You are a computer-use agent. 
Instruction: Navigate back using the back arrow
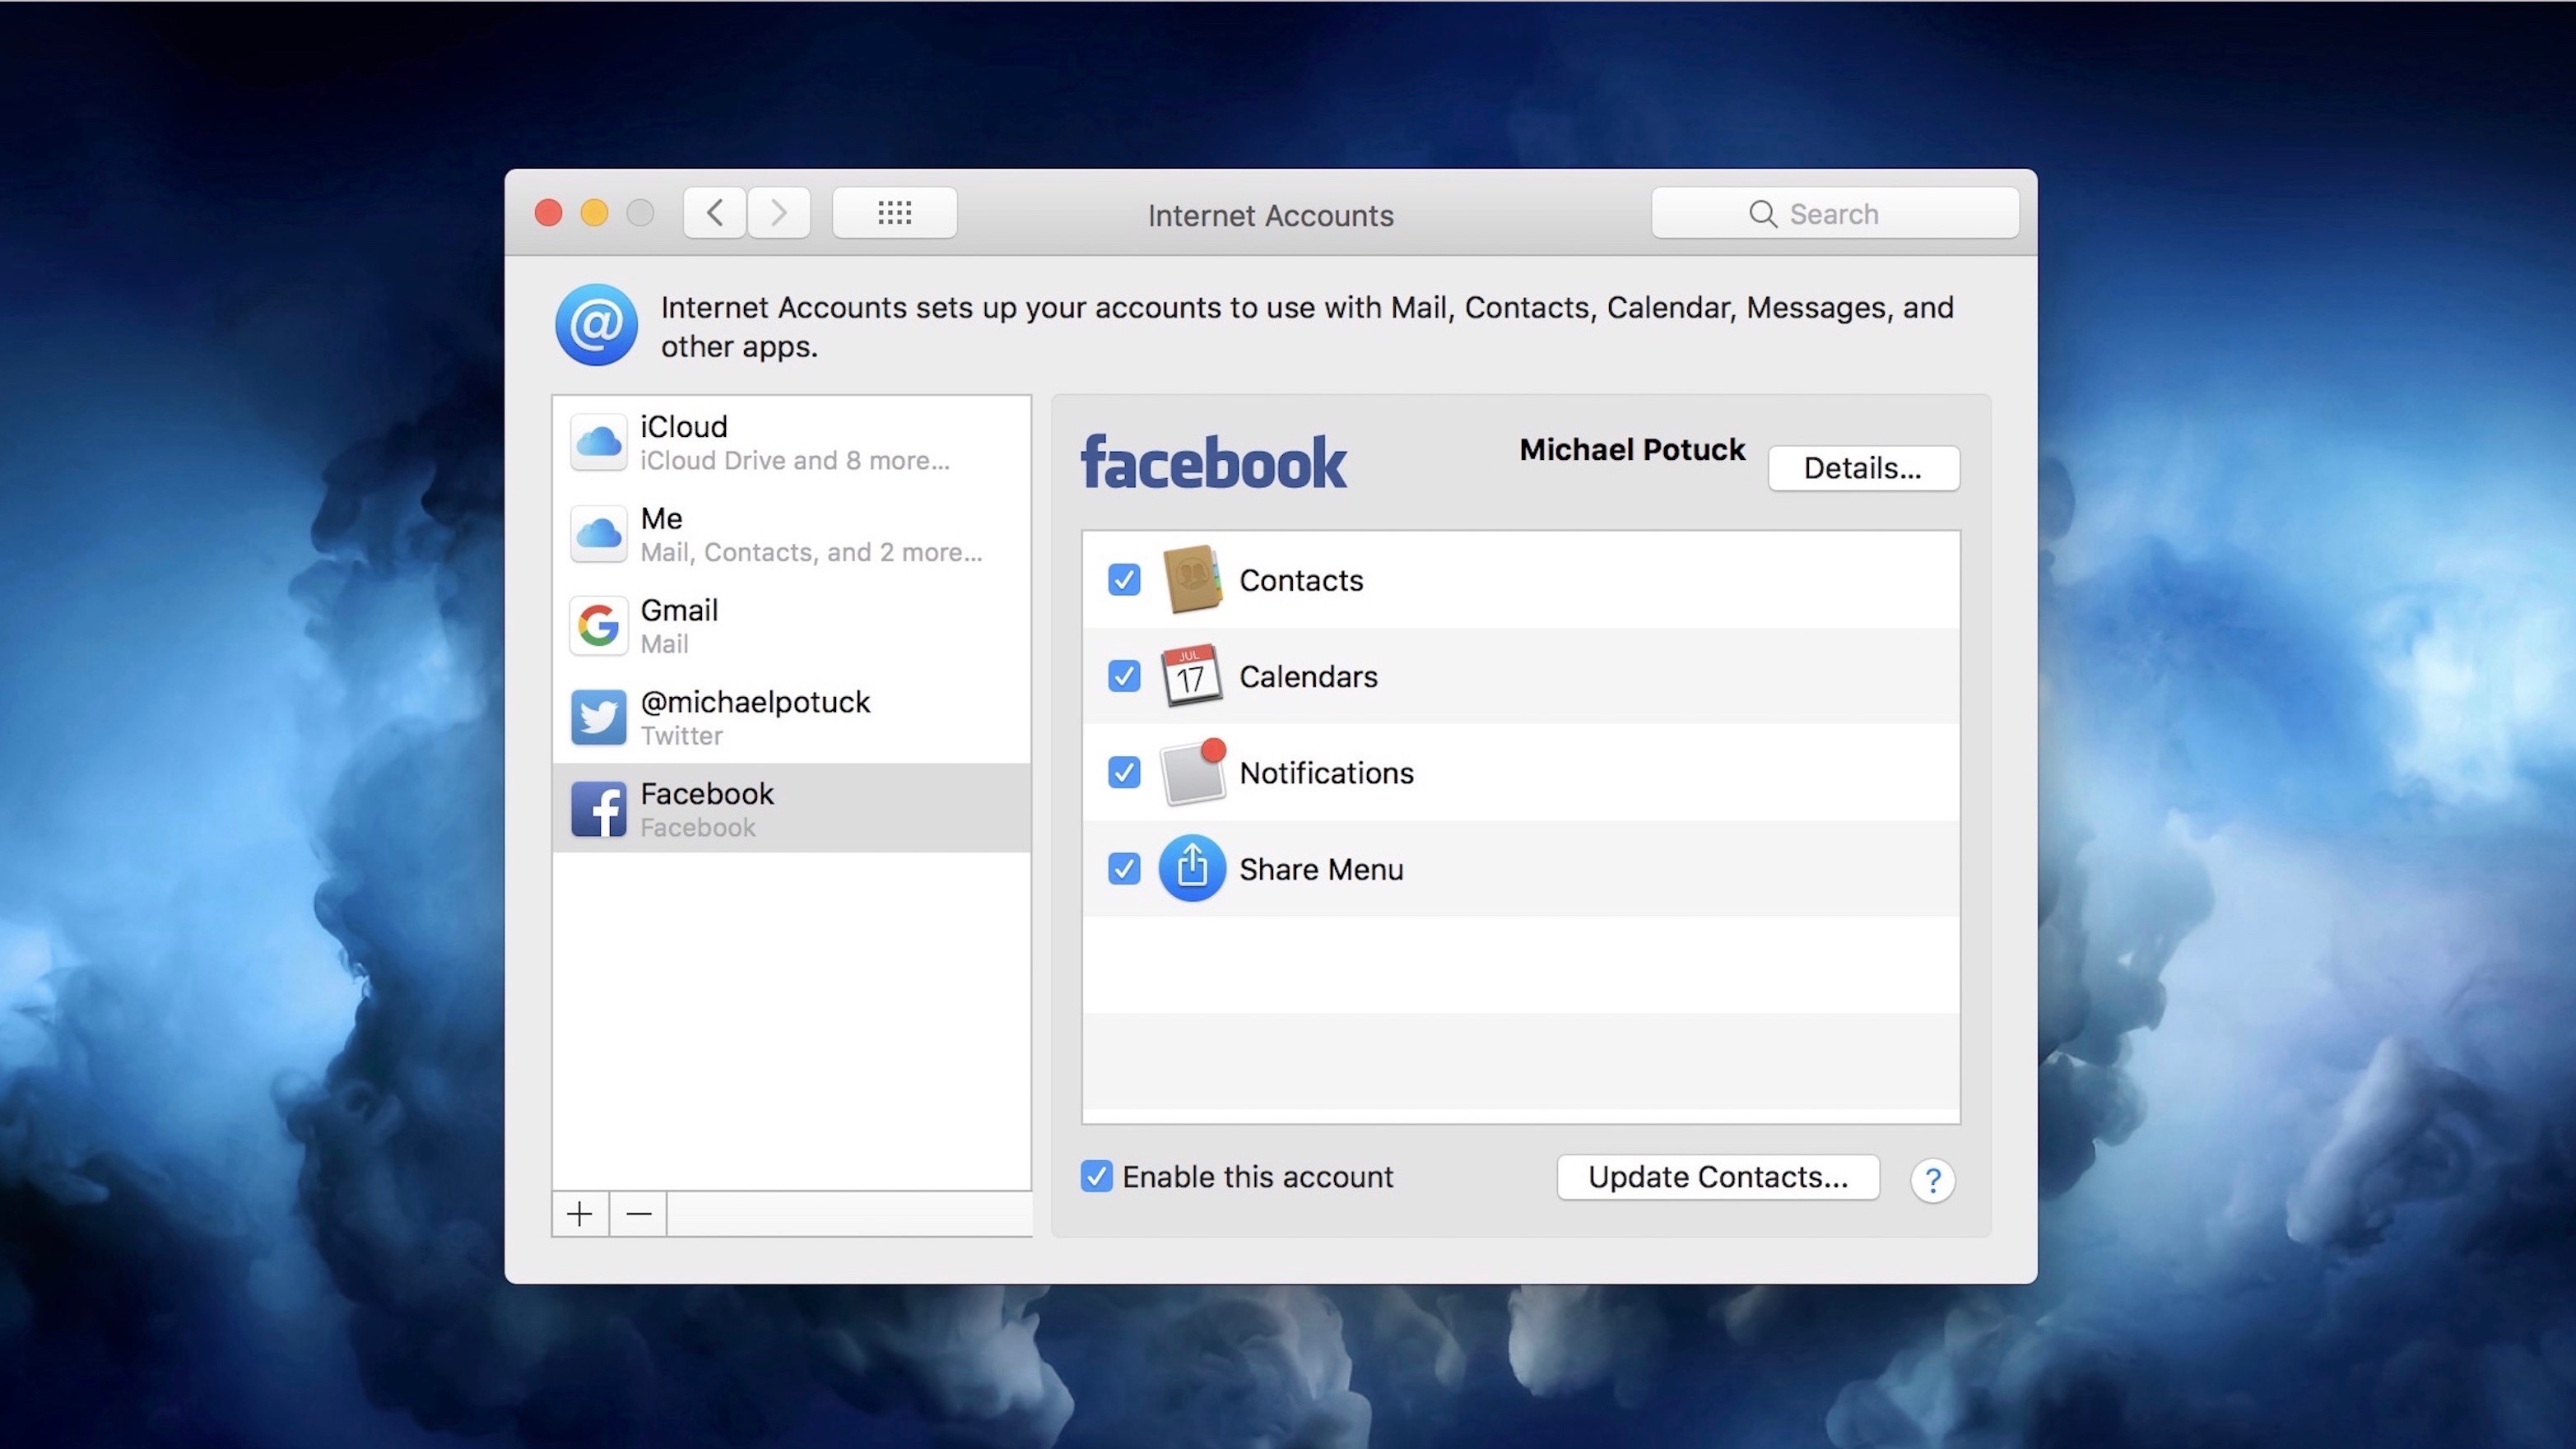[714, 212]
